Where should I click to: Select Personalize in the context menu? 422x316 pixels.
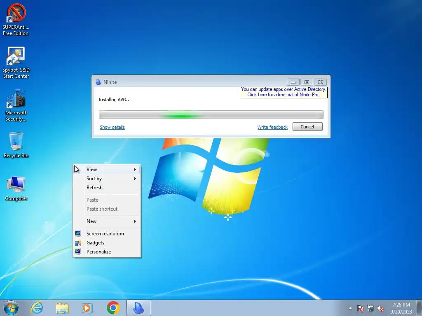[107, 252]
